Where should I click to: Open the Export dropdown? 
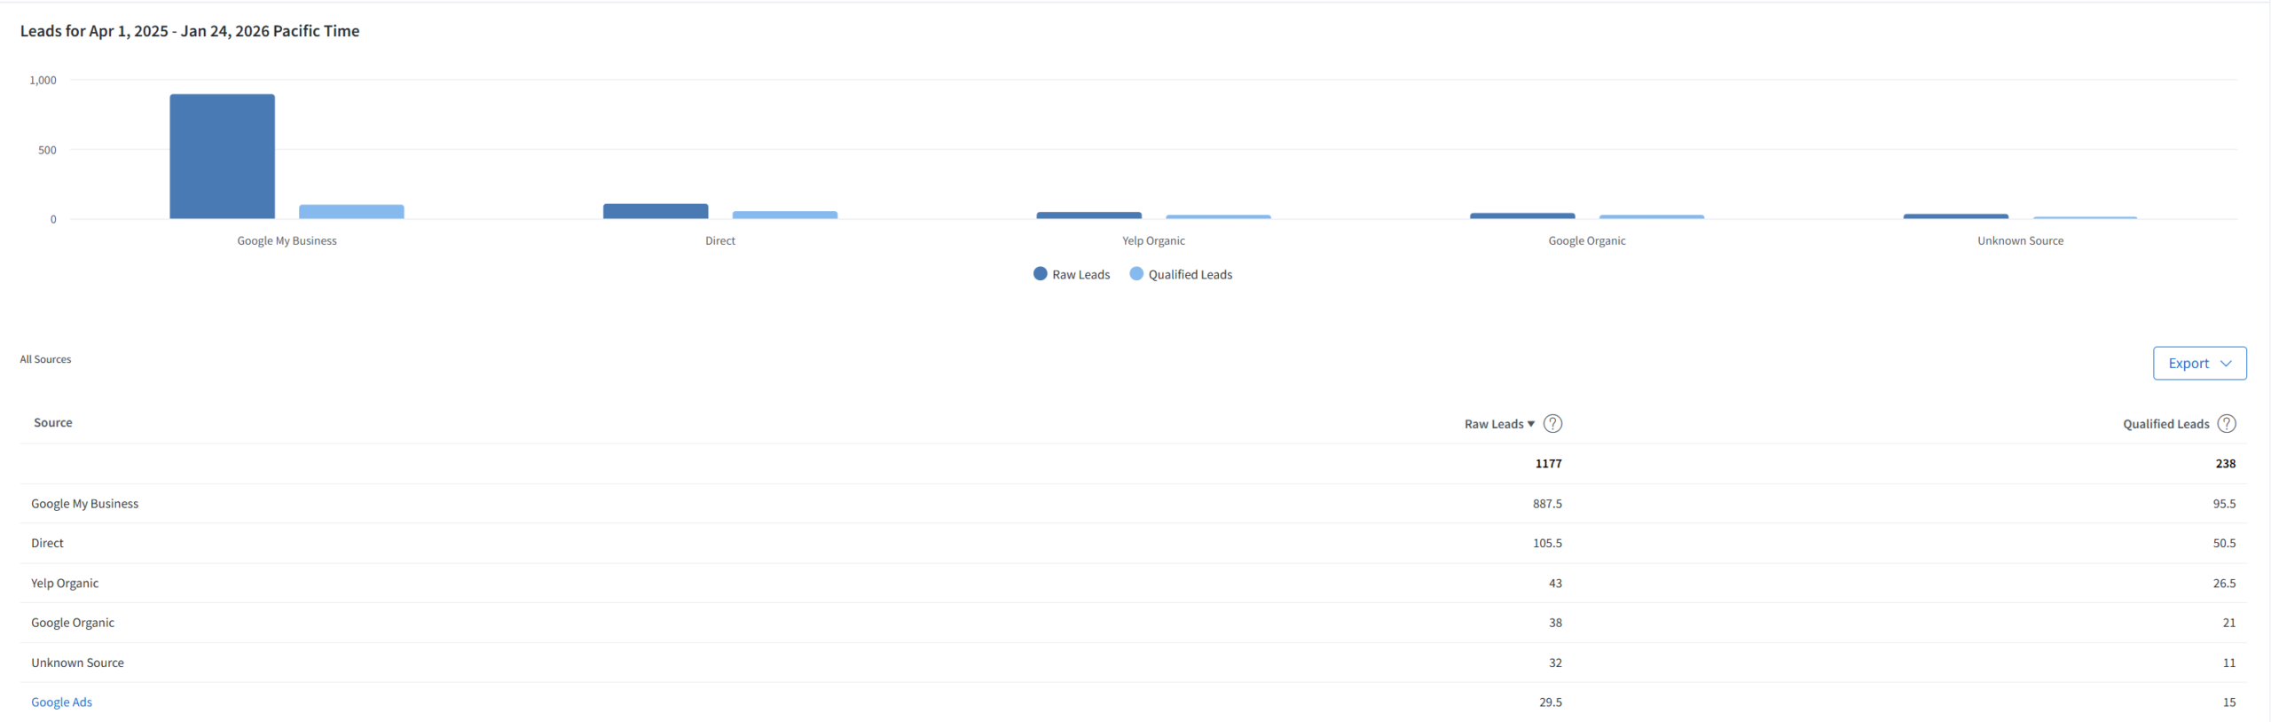click(x=2199, y=364)
